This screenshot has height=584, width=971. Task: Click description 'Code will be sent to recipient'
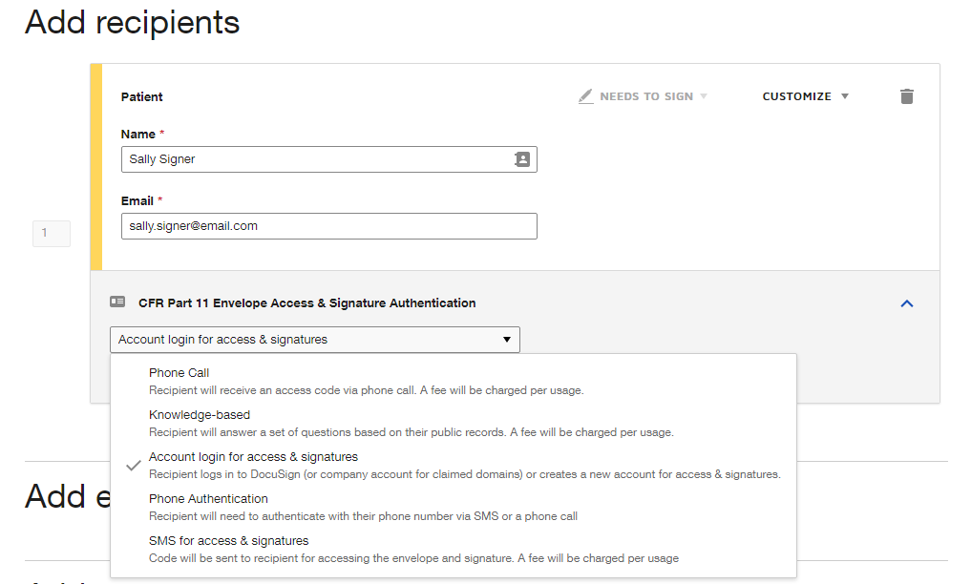(413, 558)
